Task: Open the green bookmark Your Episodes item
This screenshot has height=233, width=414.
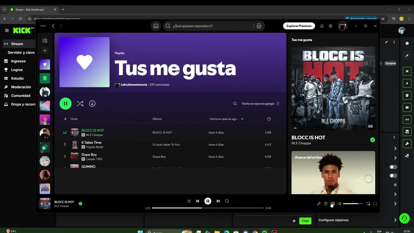Action: click(45, 78)
